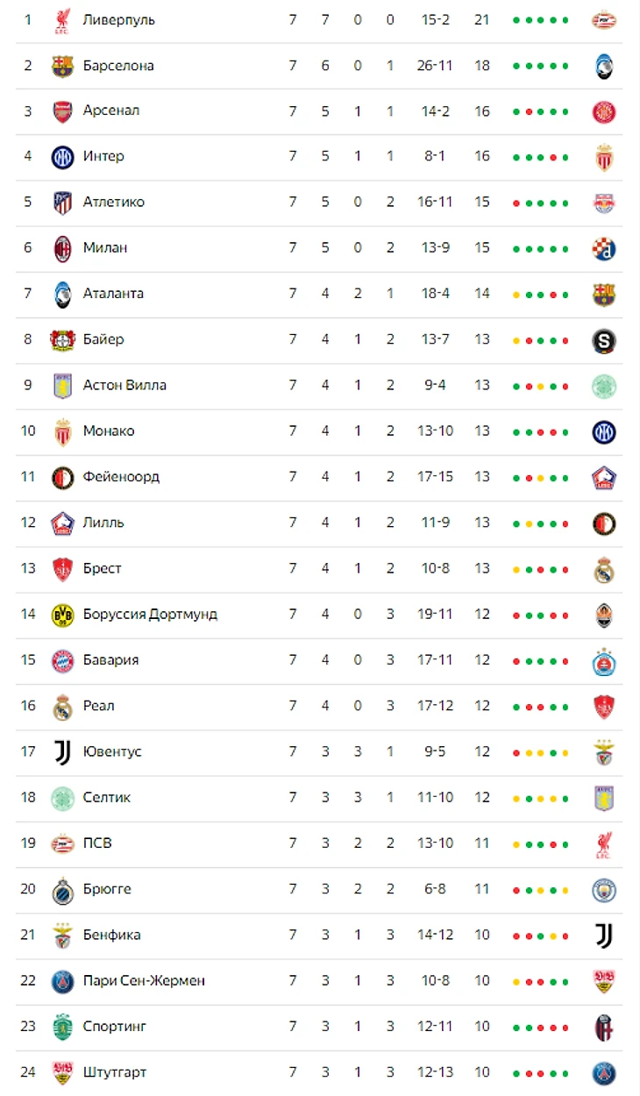Click the next-opponent logo in the Брюгге row

coord(603,889)
